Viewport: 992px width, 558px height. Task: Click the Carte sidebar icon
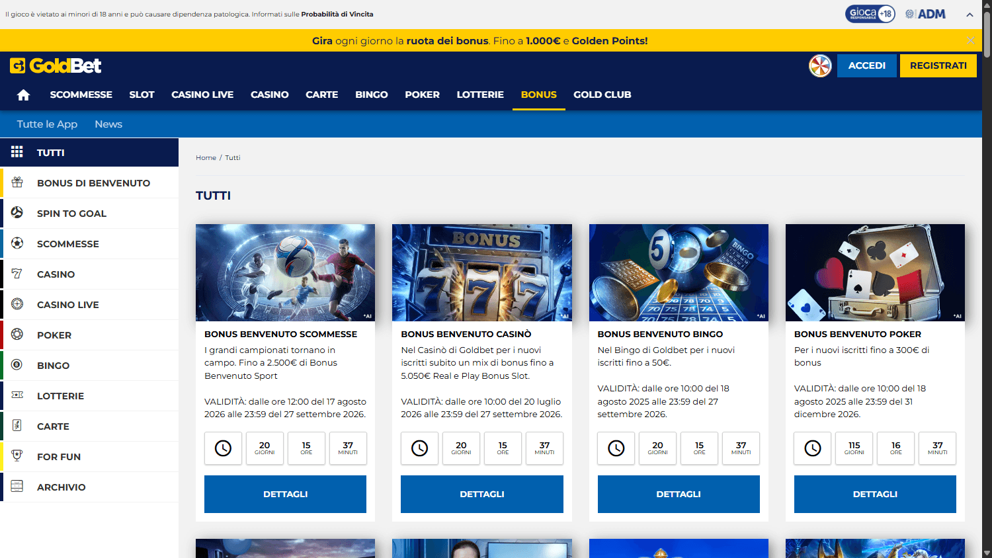[x=17, y=426]
